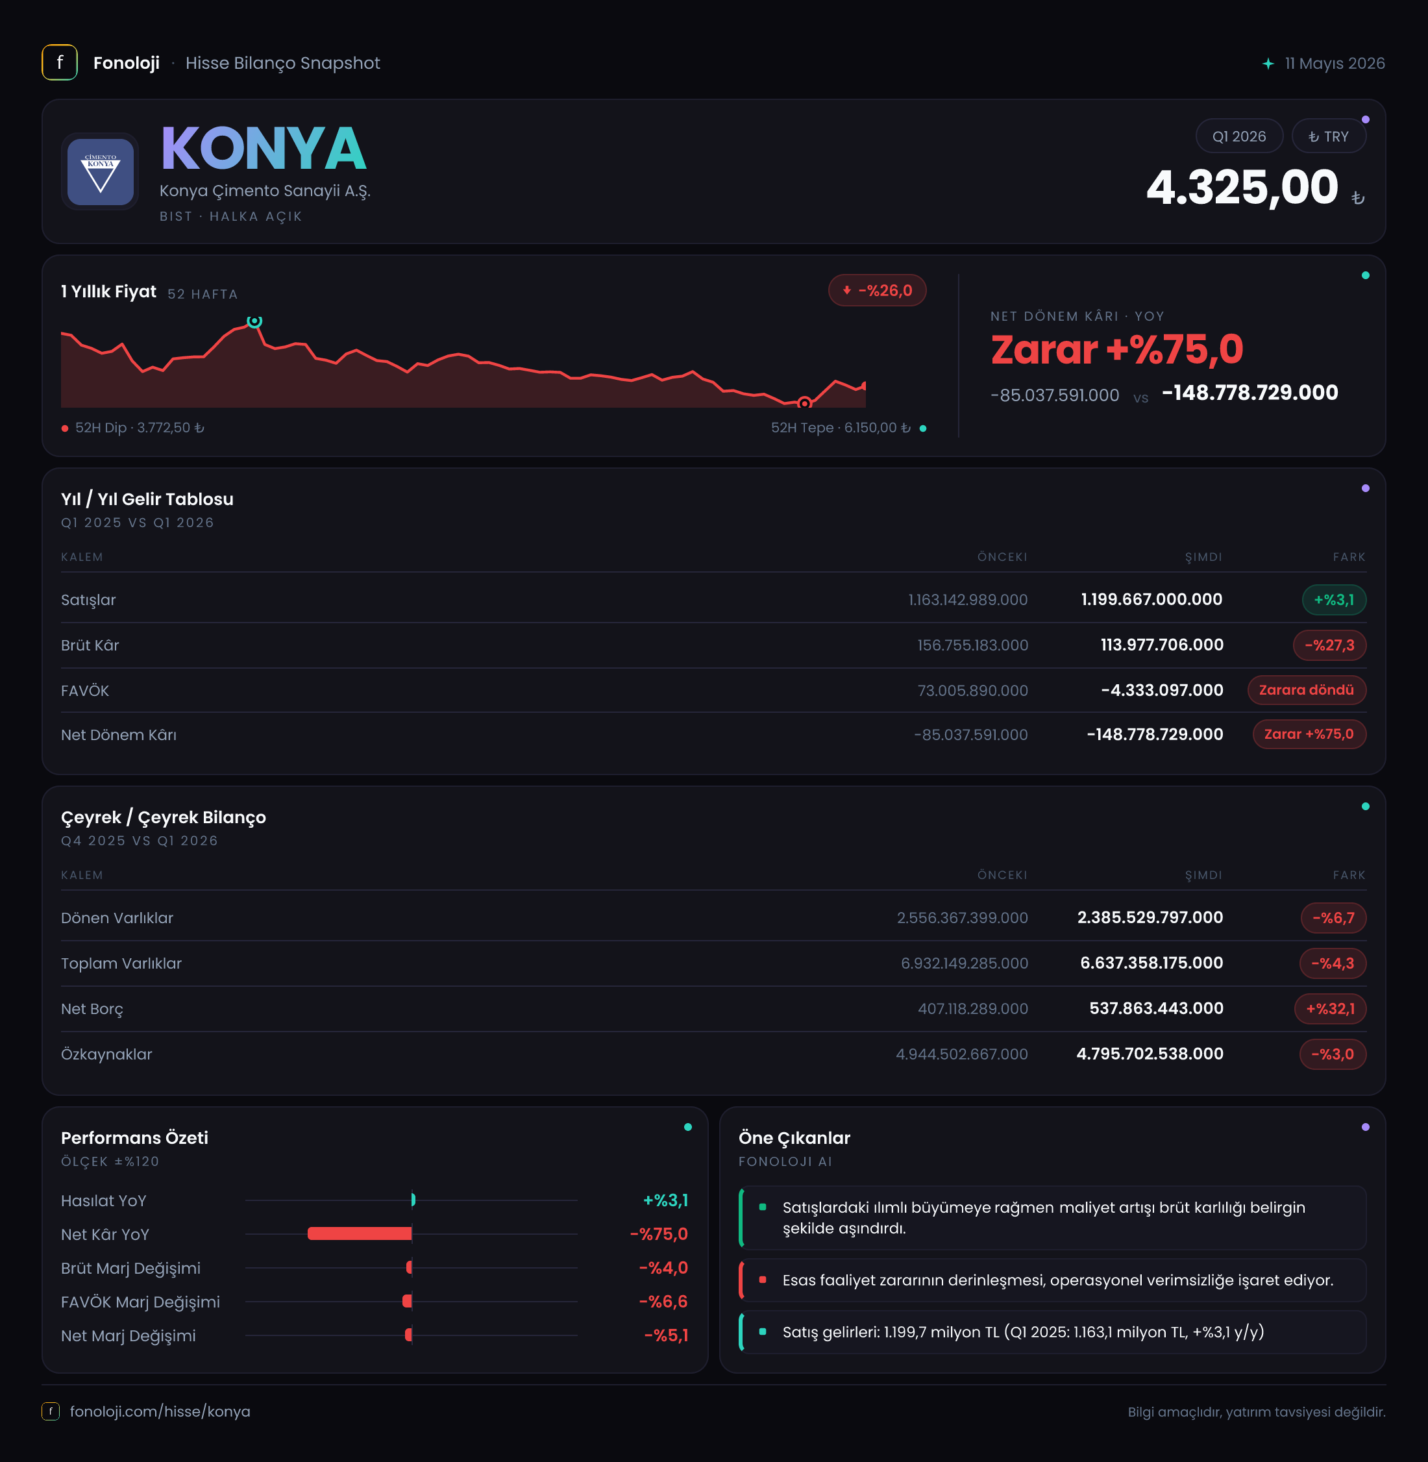
Task: Click the 'BIST · HALKA AÇIK' label
Action: pos(230,216)
